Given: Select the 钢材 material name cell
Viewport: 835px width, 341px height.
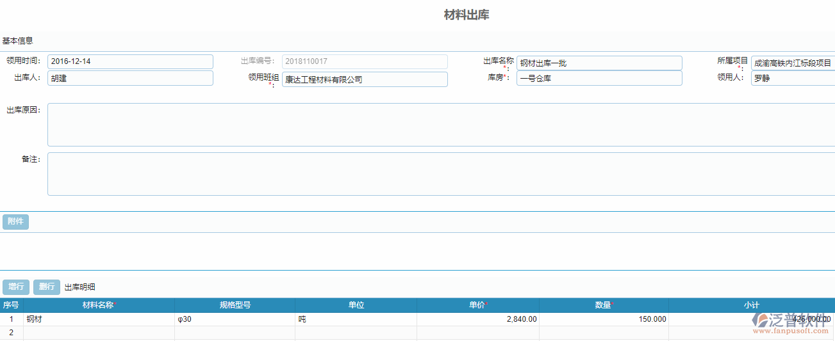Looking at the screenshot, I should (x=98, y=319).
